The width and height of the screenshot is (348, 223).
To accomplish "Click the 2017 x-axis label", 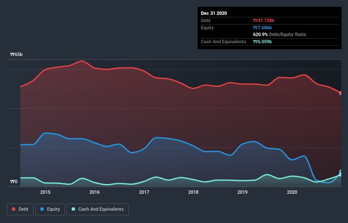I will [x=144, y=192].
